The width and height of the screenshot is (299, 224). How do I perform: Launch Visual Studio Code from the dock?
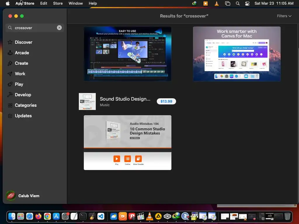click(101, 216)
